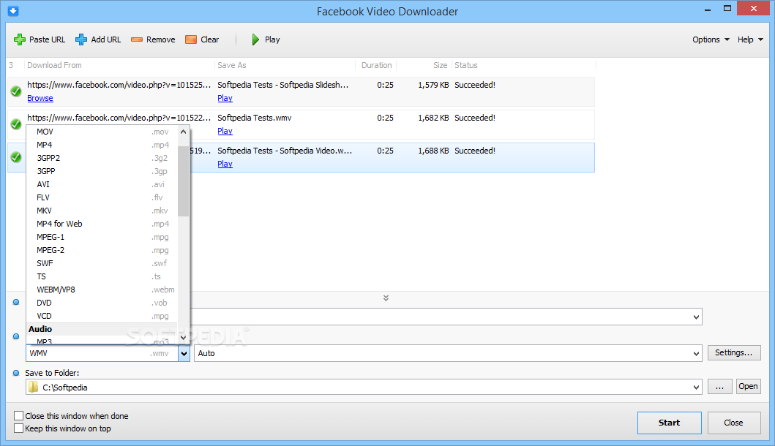This screenshot has height=446, width=775.
Task: Collapse panel with double chevron icon
Action: [386, 298]
